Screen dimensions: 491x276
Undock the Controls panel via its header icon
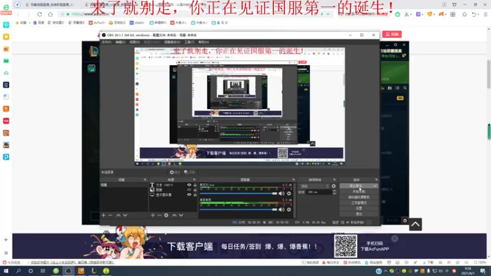click(x=376, y=180)
